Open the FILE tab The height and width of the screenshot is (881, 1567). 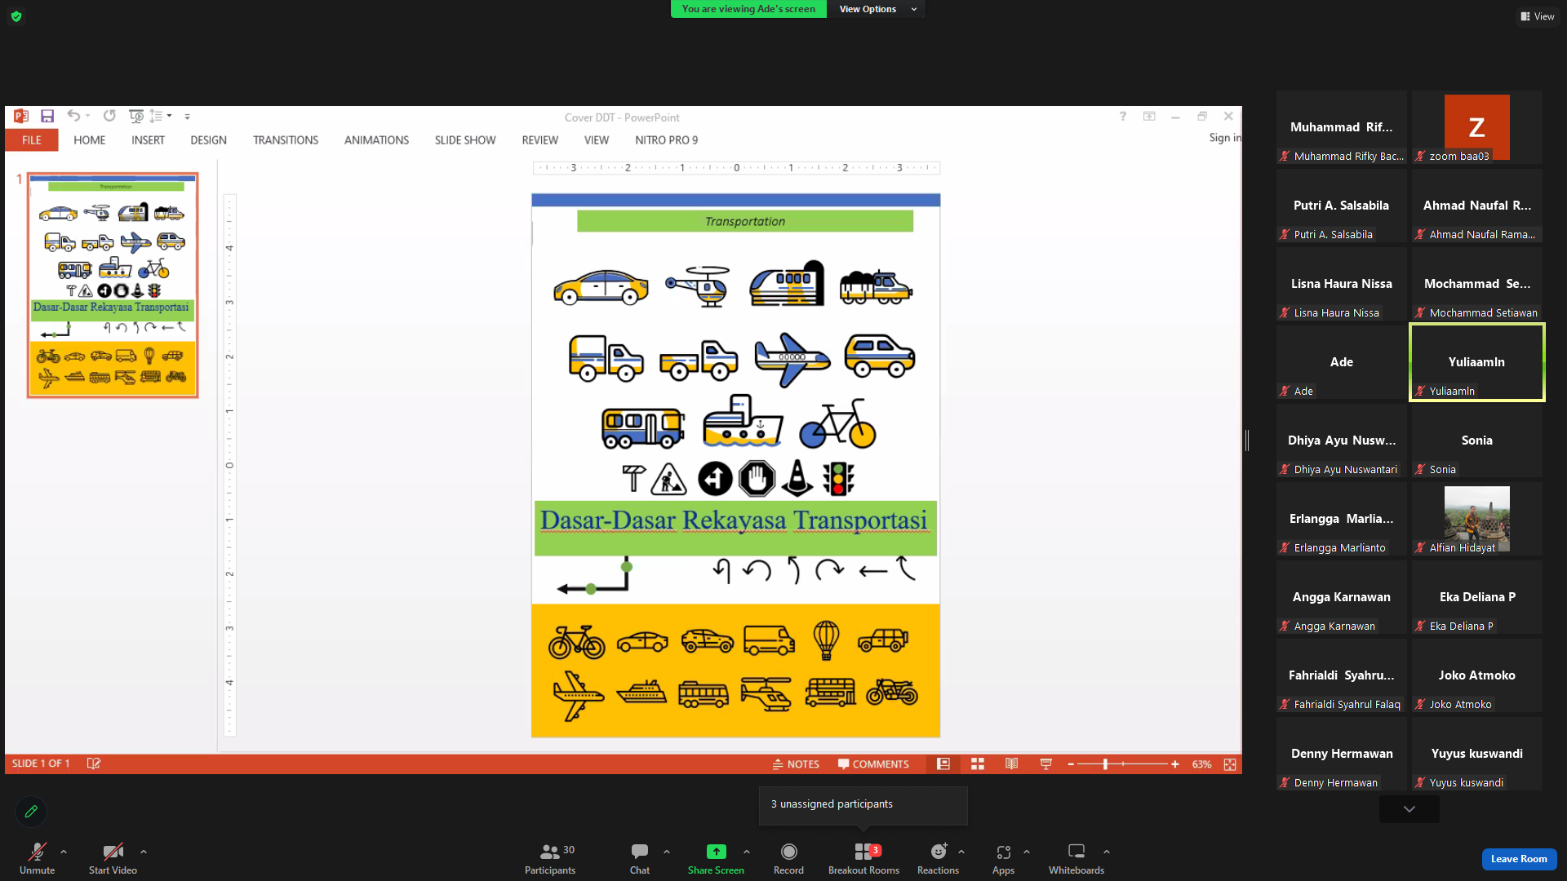click(x=32, y=140)
